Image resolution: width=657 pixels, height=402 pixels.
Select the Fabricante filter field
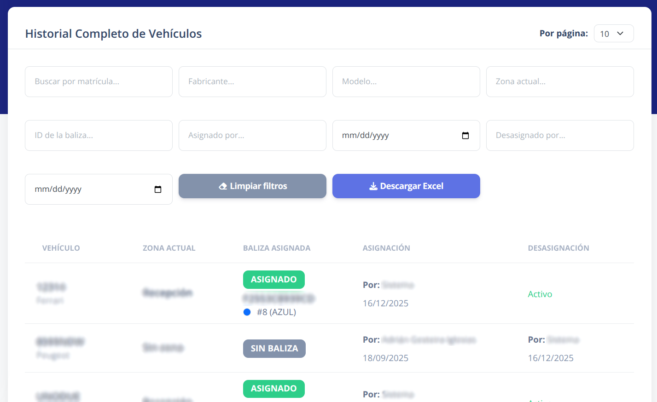252,81
